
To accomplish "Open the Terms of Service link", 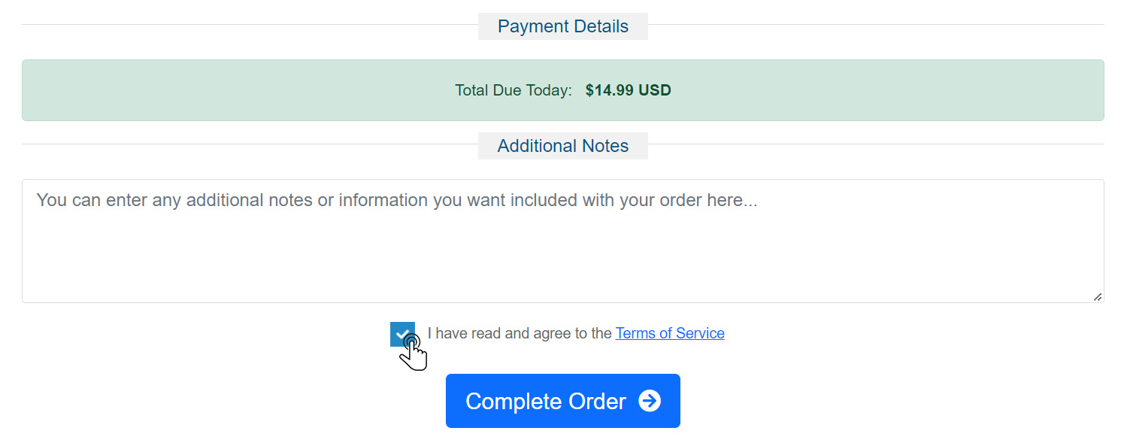I will pos(670,333).
